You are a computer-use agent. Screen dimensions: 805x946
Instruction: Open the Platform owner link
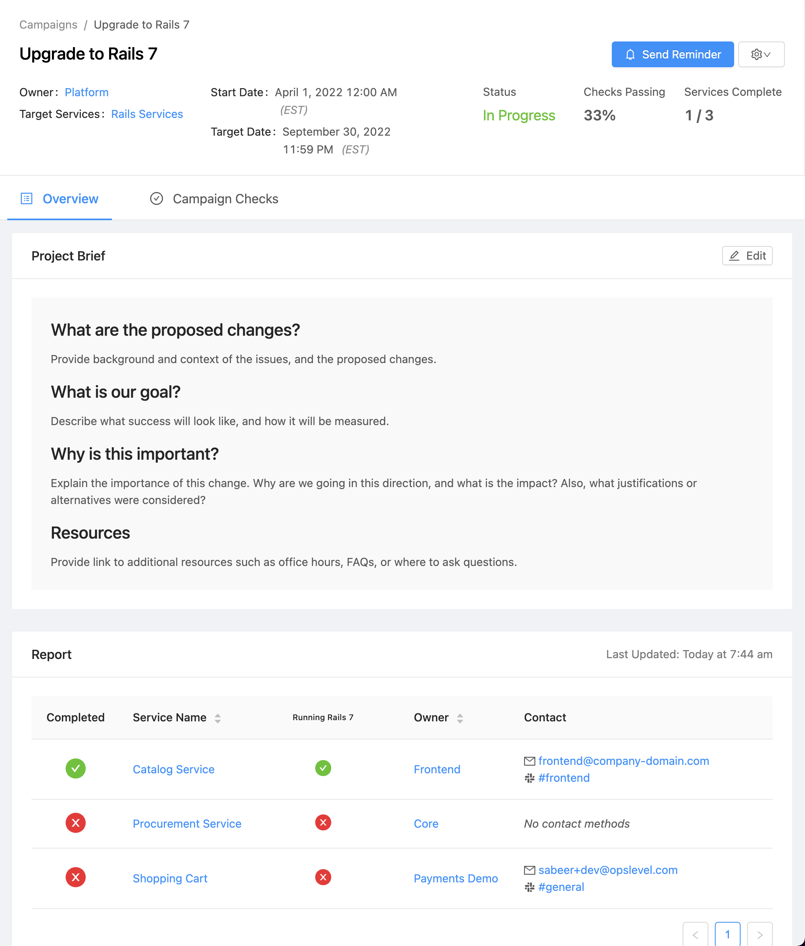click(x=87, y=92)
